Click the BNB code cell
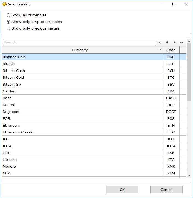193x198 pixels. [x=171, y=57]
